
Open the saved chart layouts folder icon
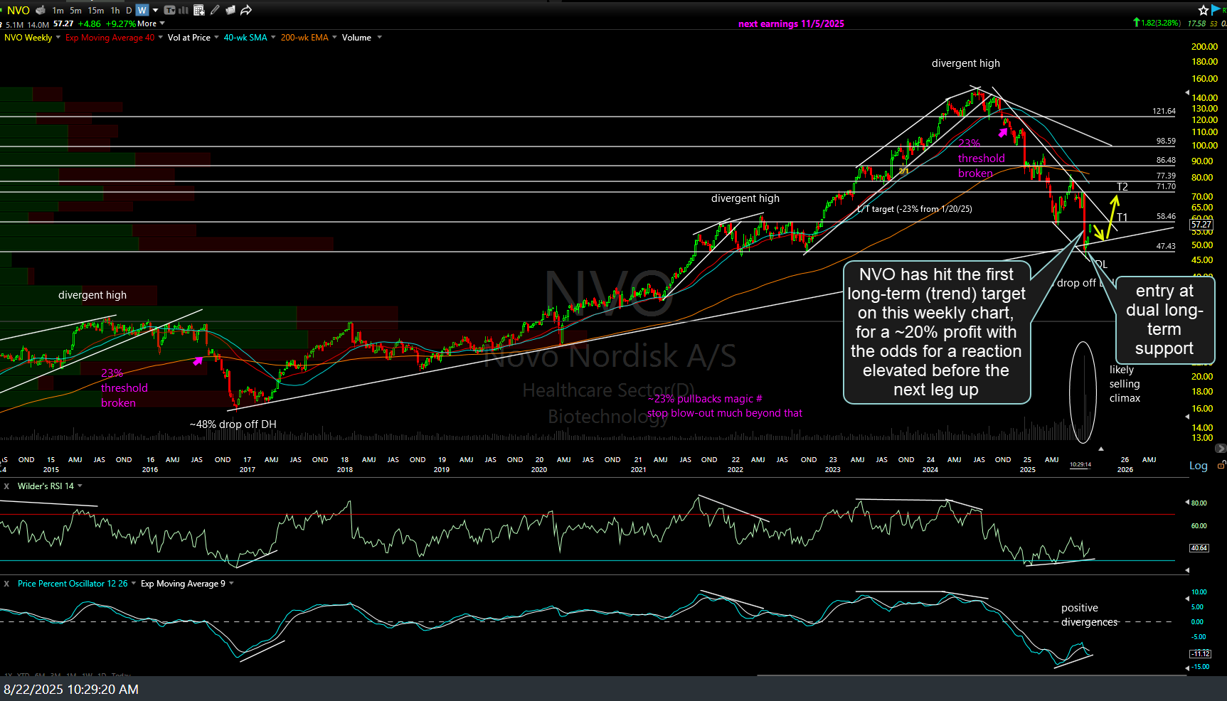(230, 10)
